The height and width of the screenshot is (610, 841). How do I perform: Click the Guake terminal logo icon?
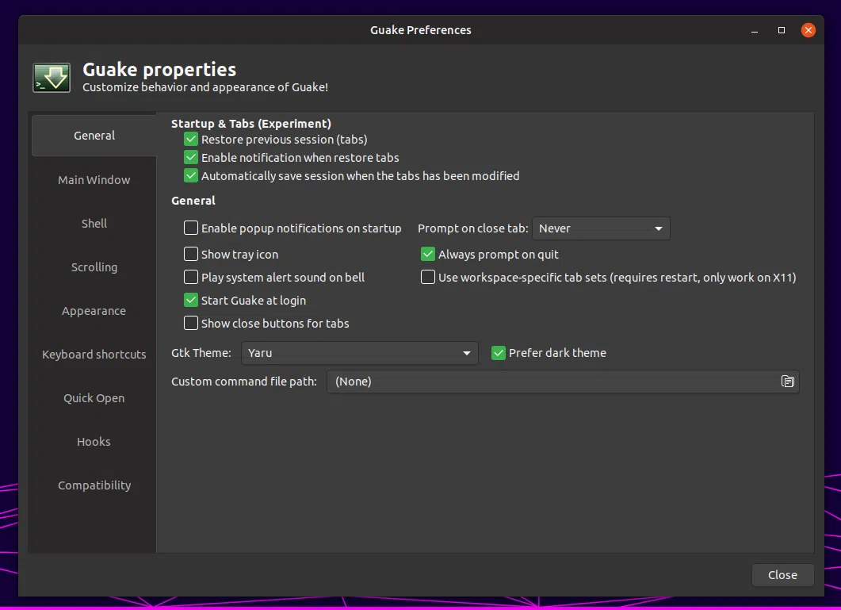click(52, 77)
